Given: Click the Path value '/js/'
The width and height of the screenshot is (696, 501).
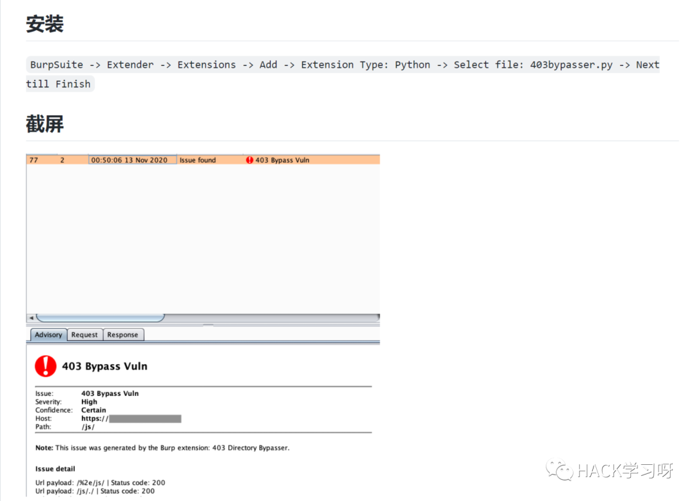Looking at the screenshot, I should [x=88, y=427].
